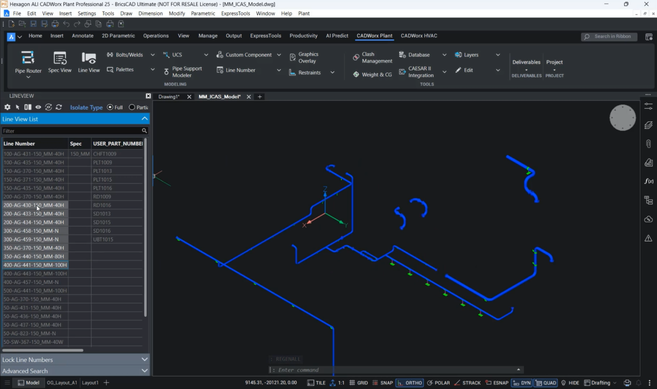Viewport: 657px width, 389px height.
Task: Open the Attachments paperclip panel
Action: click(x=648, y=144)
